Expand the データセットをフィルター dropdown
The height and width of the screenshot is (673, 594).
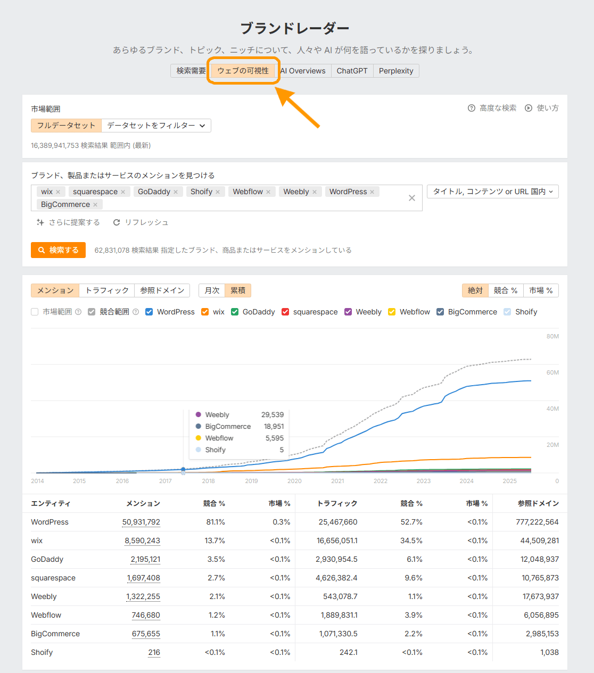(x=156, y=126)
